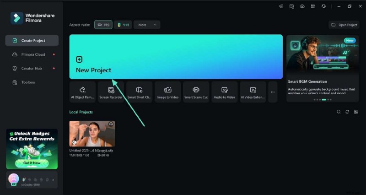The height and width of the screenshot is (195, 366).
Task: Click the Get it Now banner button
Action: pos(32,163)
